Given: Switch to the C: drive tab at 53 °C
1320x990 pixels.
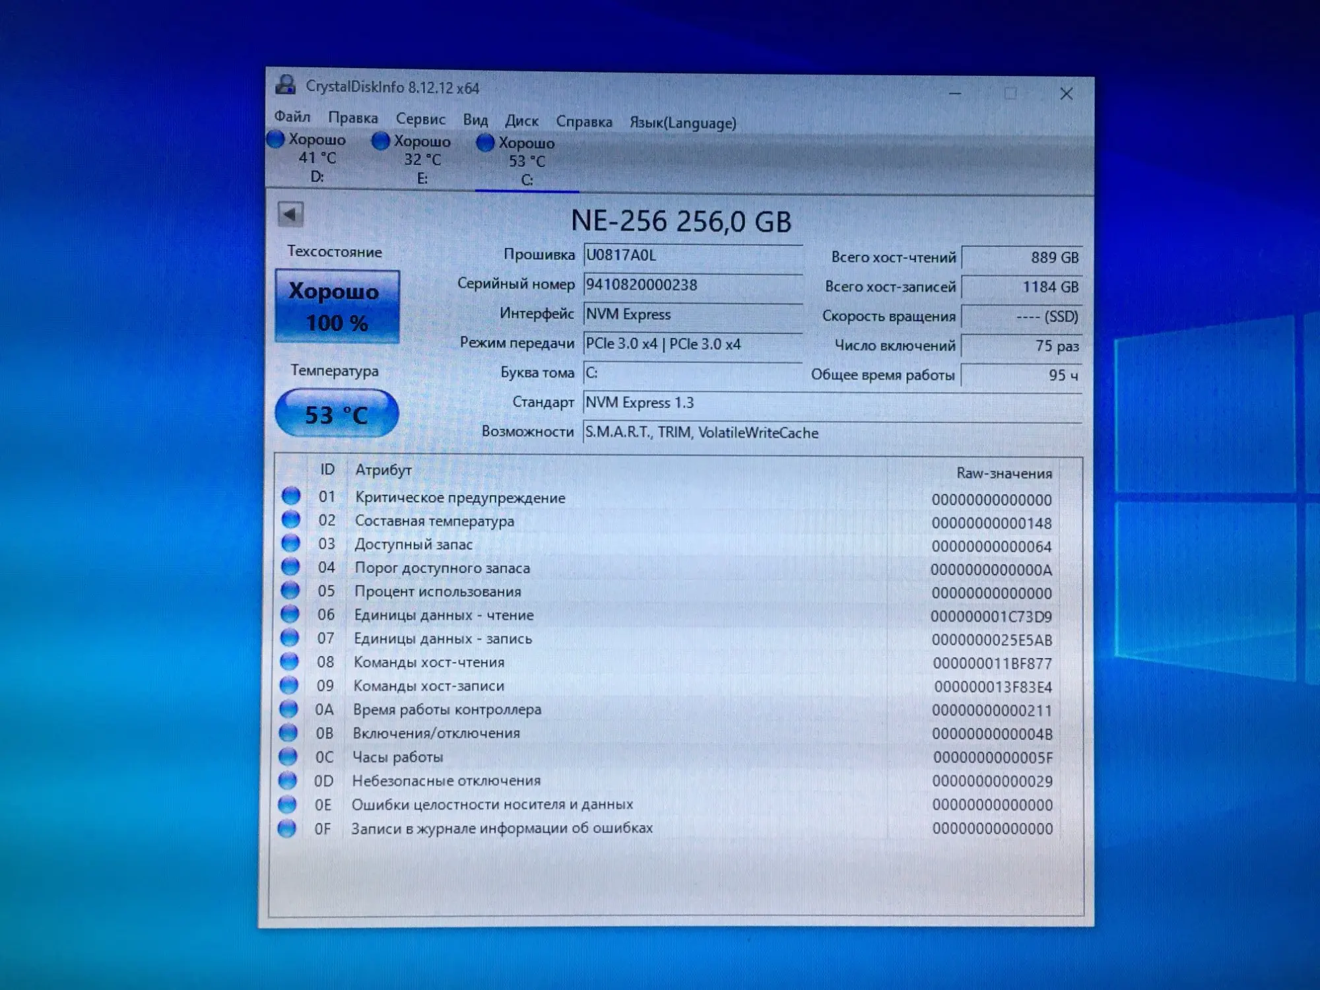Looking at the screenshot, I should 526,162.
